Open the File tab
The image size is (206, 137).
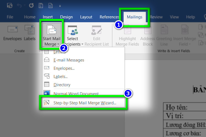point(10,17)
